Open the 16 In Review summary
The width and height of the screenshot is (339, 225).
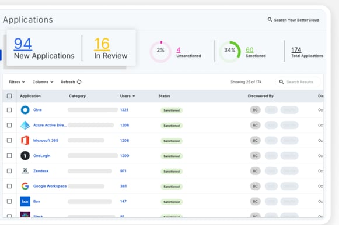110,48
